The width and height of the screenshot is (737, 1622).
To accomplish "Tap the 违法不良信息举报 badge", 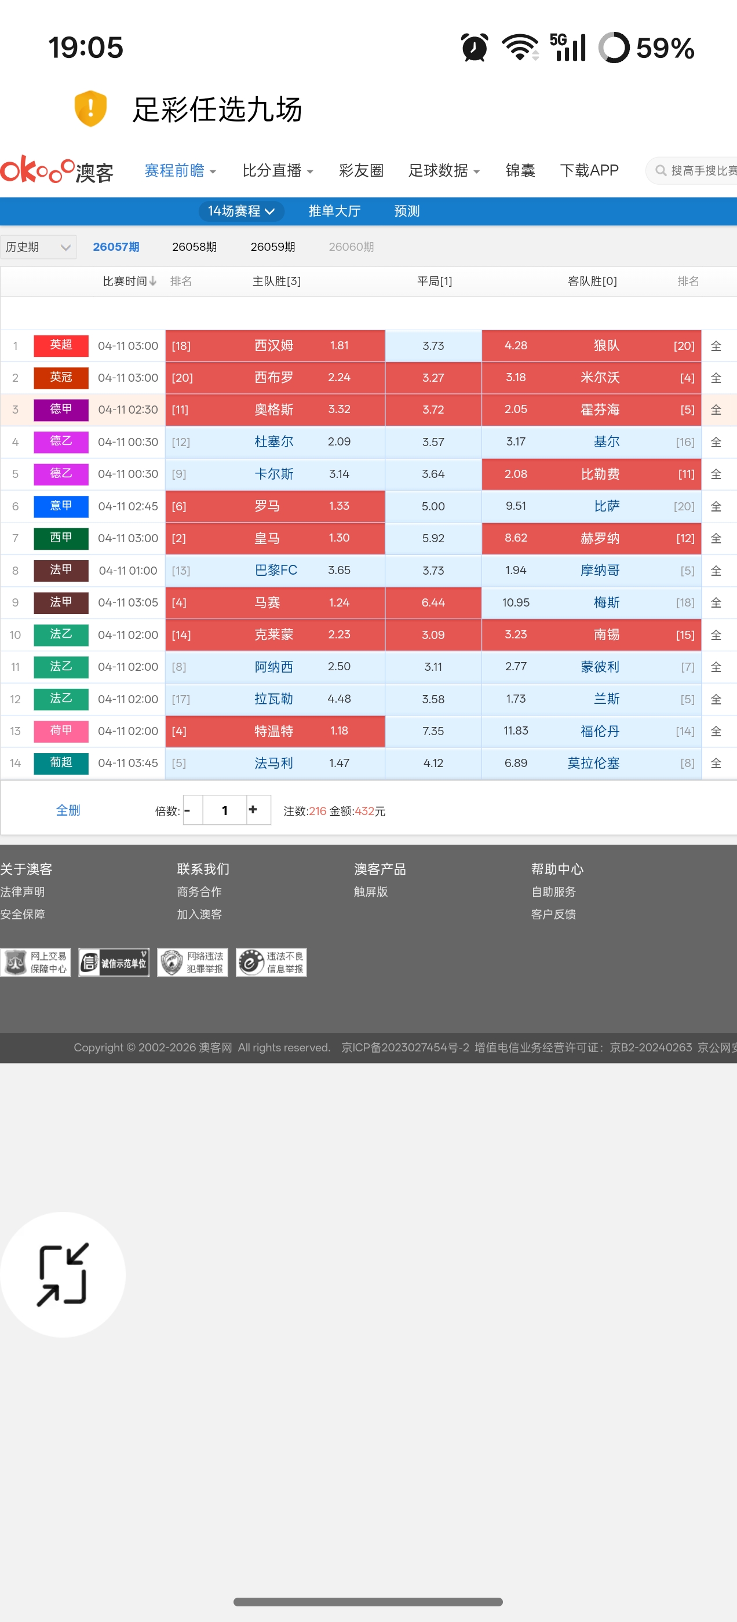I will (272, 962).
